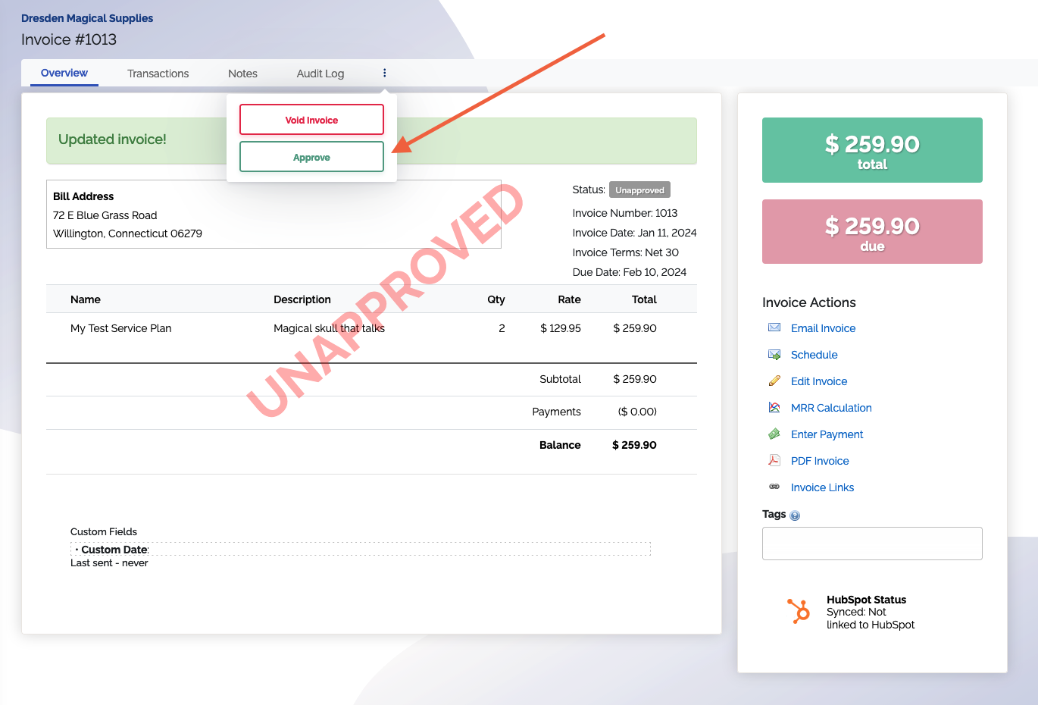This screenshot has width=1038, height=705.
Task: Switch to the Transactions tab
Action: coord(158,73)
